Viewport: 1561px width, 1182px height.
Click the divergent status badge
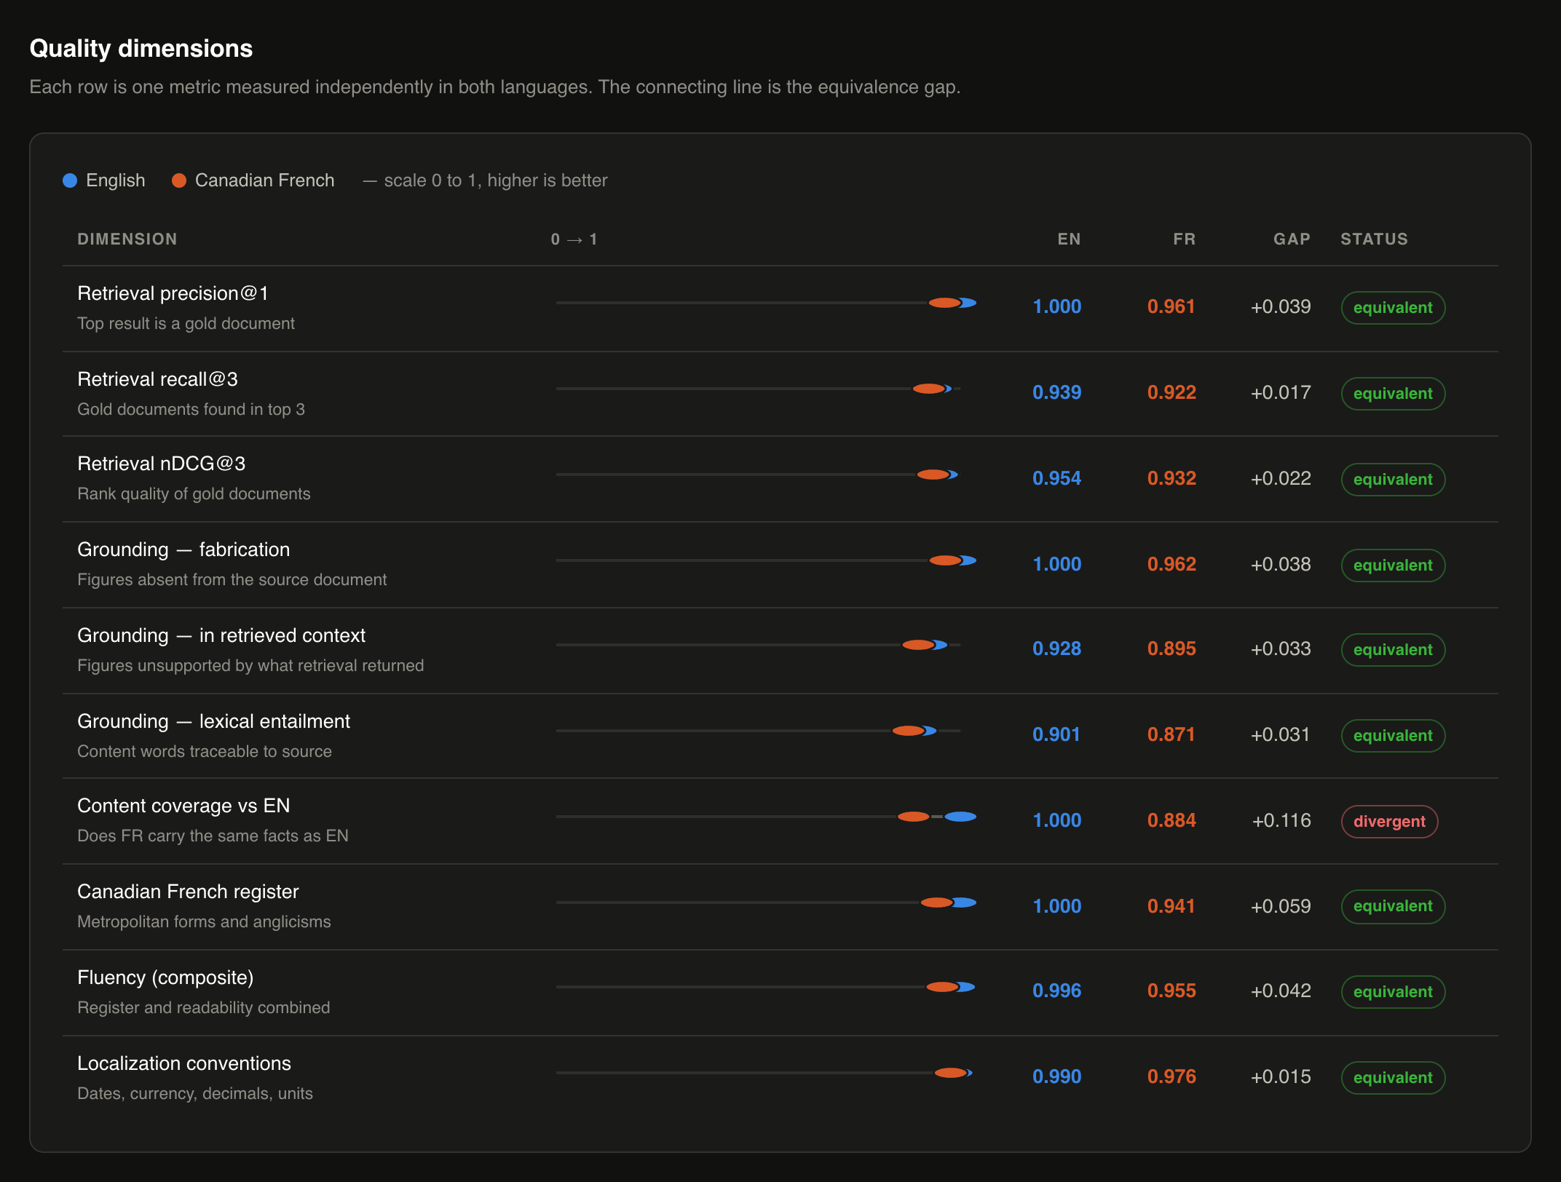1389,821
